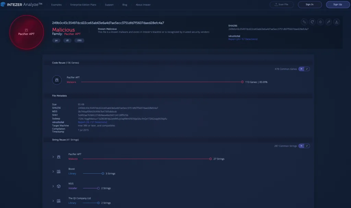Click the Ssdeep hash value
This screenshot has height=208, width=351.
pyautogui.click(x=122, y=119)
